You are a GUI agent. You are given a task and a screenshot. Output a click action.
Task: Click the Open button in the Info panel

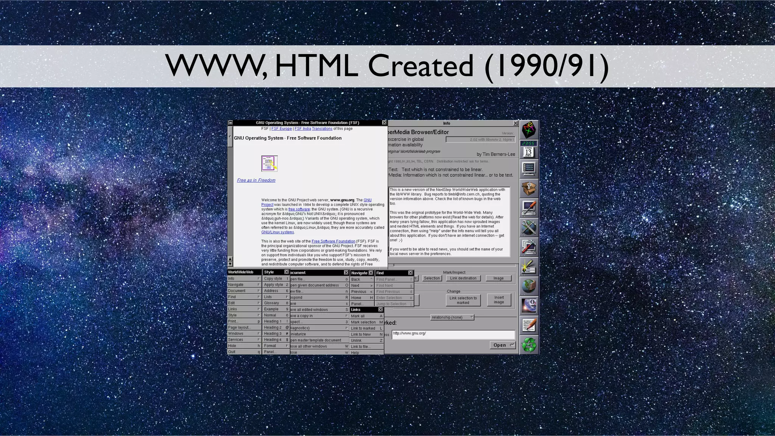pyautogui.click(x=503, y=345)
